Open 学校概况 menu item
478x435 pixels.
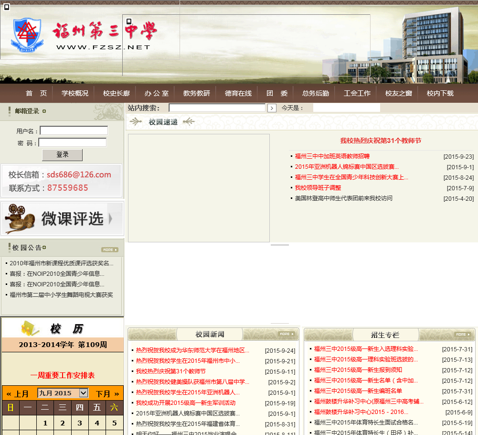[75, 93]
